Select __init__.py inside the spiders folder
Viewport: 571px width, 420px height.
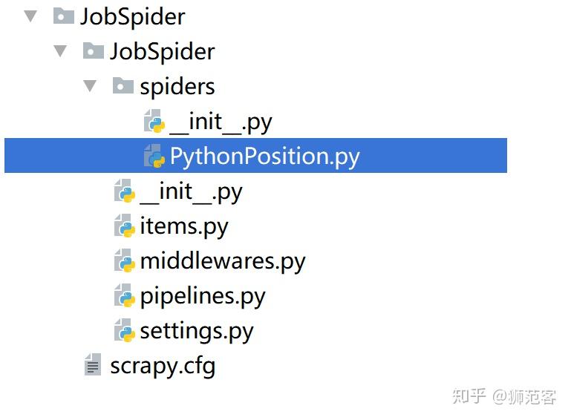[x=221, y=121]
